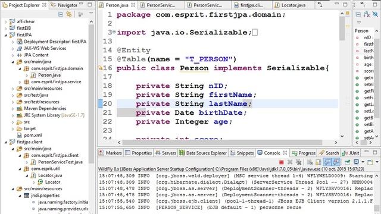381x214 pixels.
Task: Minimize the editor area
Action: 336,4
